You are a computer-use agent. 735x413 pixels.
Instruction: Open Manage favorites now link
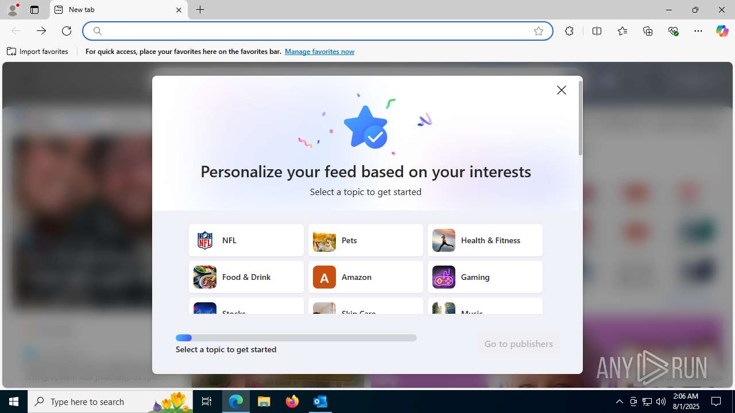[319, 52]
